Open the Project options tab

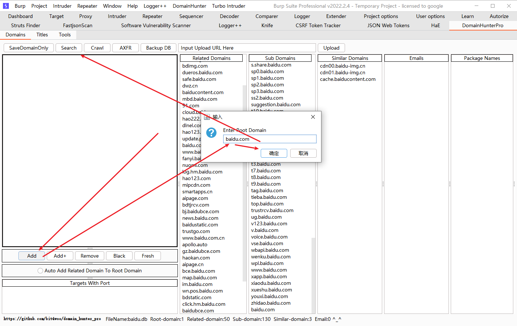click(x=381, y=16)
